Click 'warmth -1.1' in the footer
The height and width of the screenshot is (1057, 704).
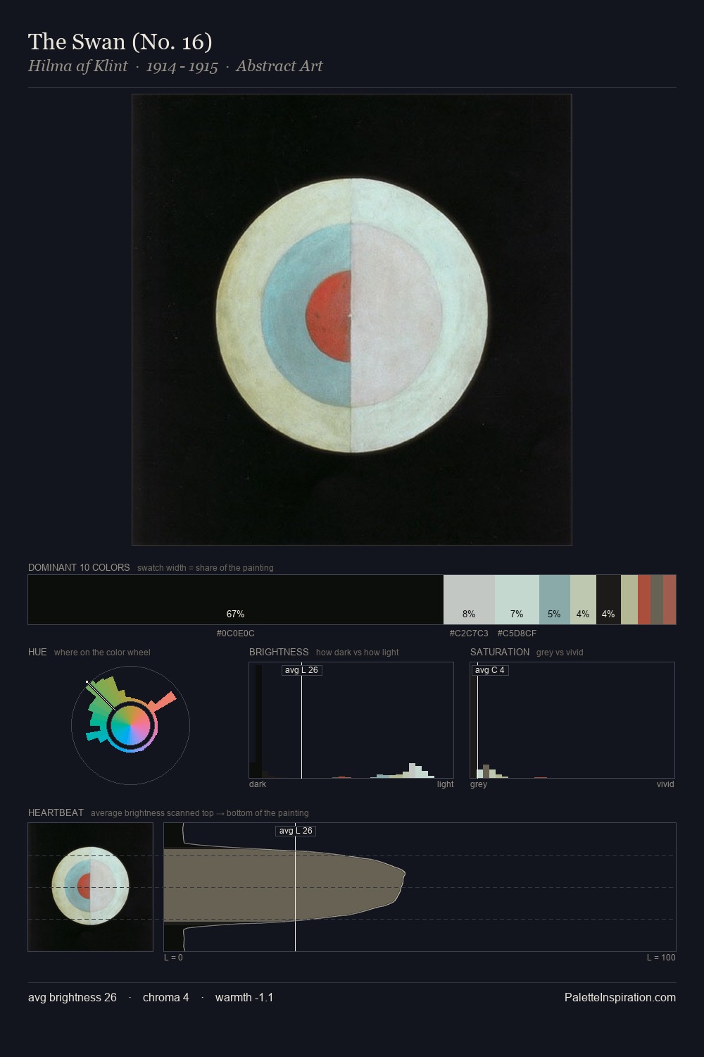point(244,997)
